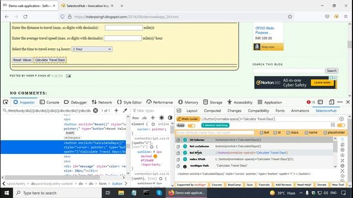353x198 pixels.
Task: Click the Filter Styles input
Action: click(152, 111)
